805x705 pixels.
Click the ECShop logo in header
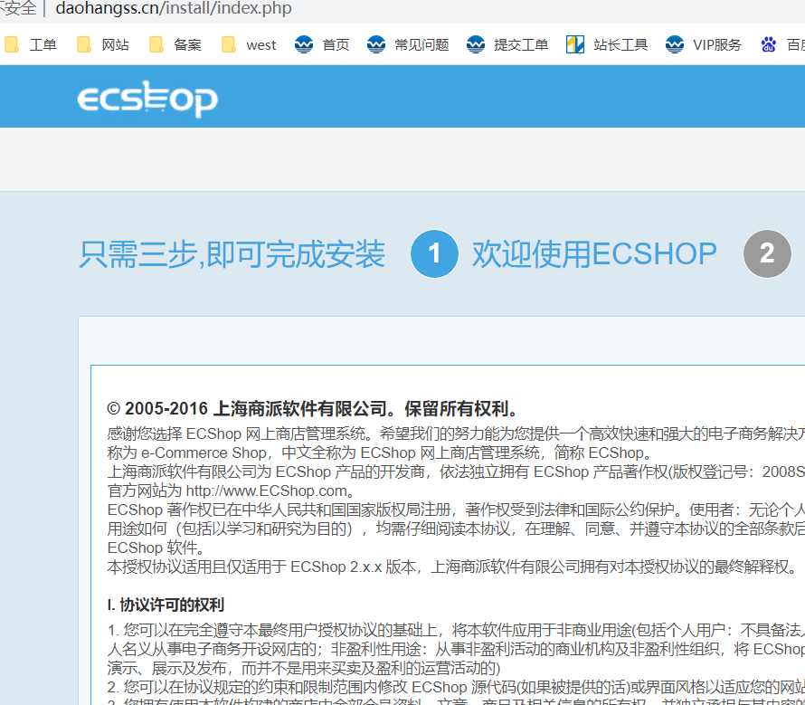point(147,100)
